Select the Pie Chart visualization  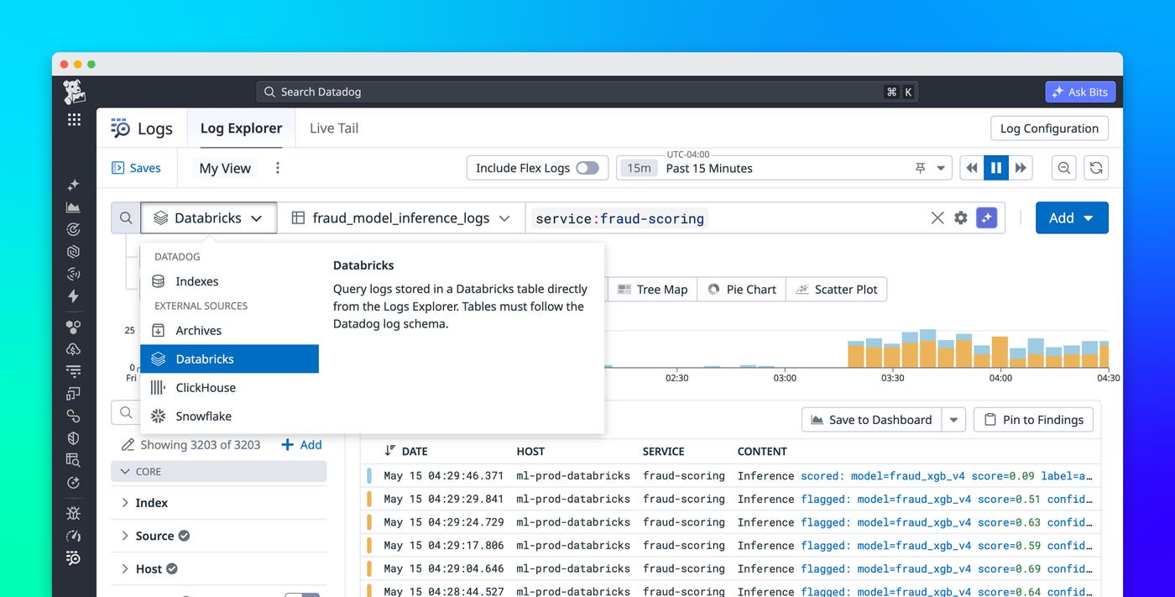[742, 290]
